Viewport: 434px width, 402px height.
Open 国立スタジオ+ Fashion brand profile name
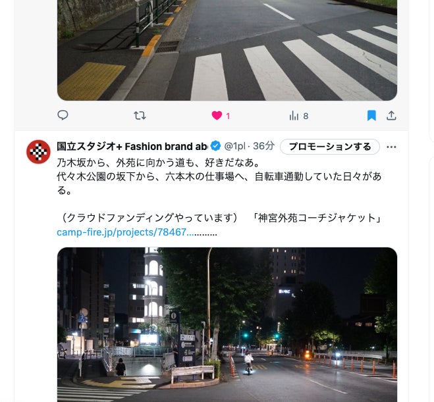pos(132,146)
